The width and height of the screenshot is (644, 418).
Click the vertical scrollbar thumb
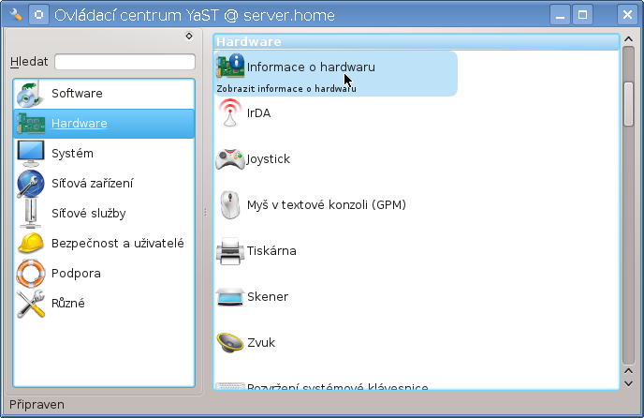(x=628, y=104)
